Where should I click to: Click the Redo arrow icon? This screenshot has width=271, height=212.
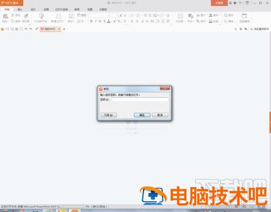pos(31,29)
